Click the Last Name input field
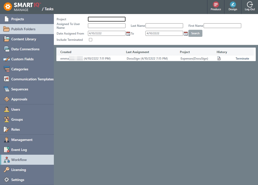Image resolution: width=258 pixels, height=185 pixels. (164, 26)
